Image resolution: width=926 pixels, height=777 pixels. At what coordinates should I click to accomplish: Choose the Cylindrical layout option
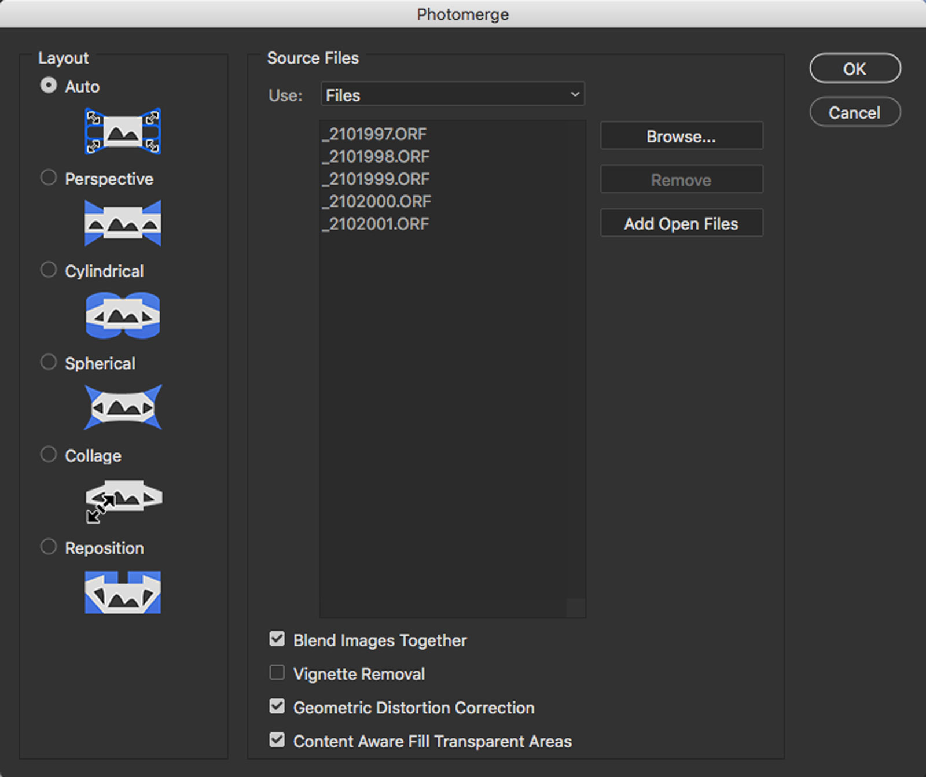pyautogui.click(x=49, y=270)
